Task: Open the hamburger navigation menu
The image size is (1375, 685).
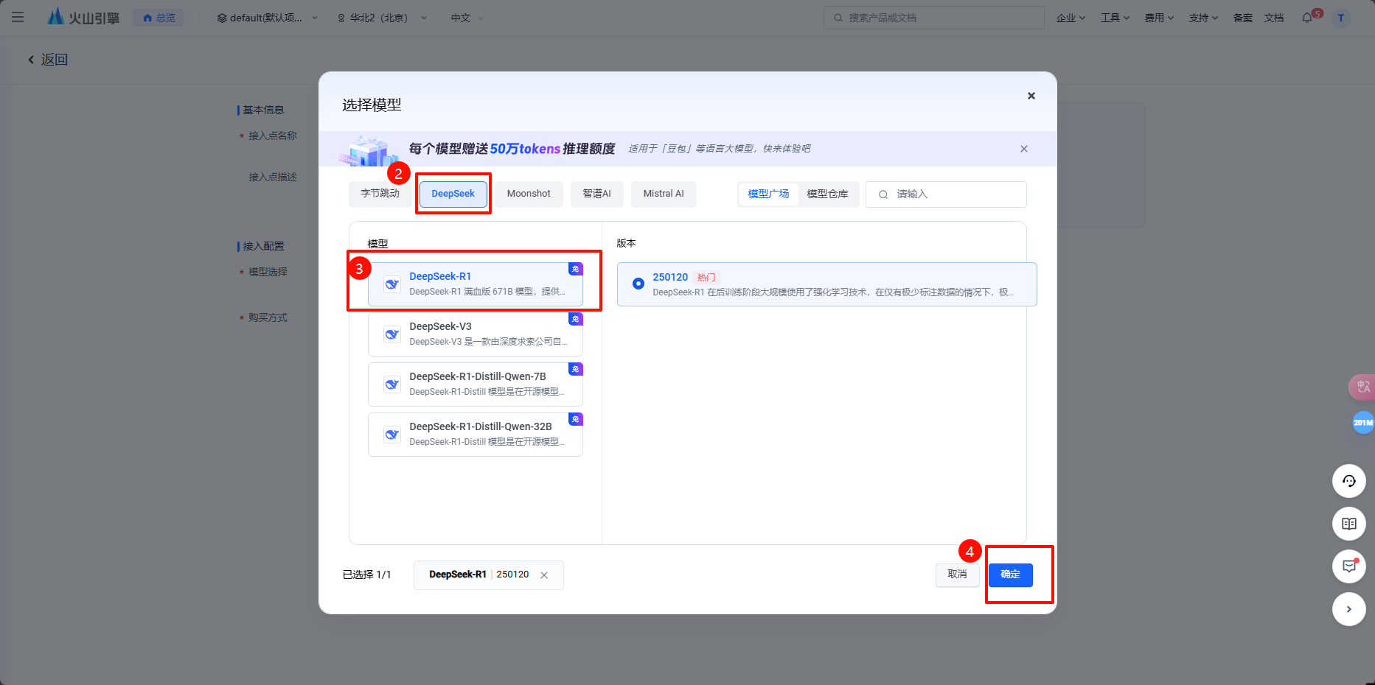Action: 18,17
